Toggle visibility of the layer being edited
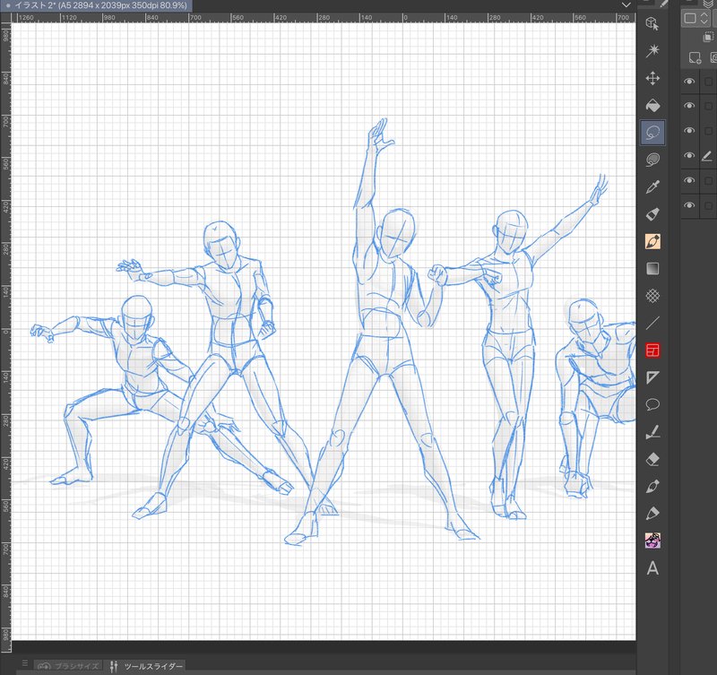 coord(689,155)
